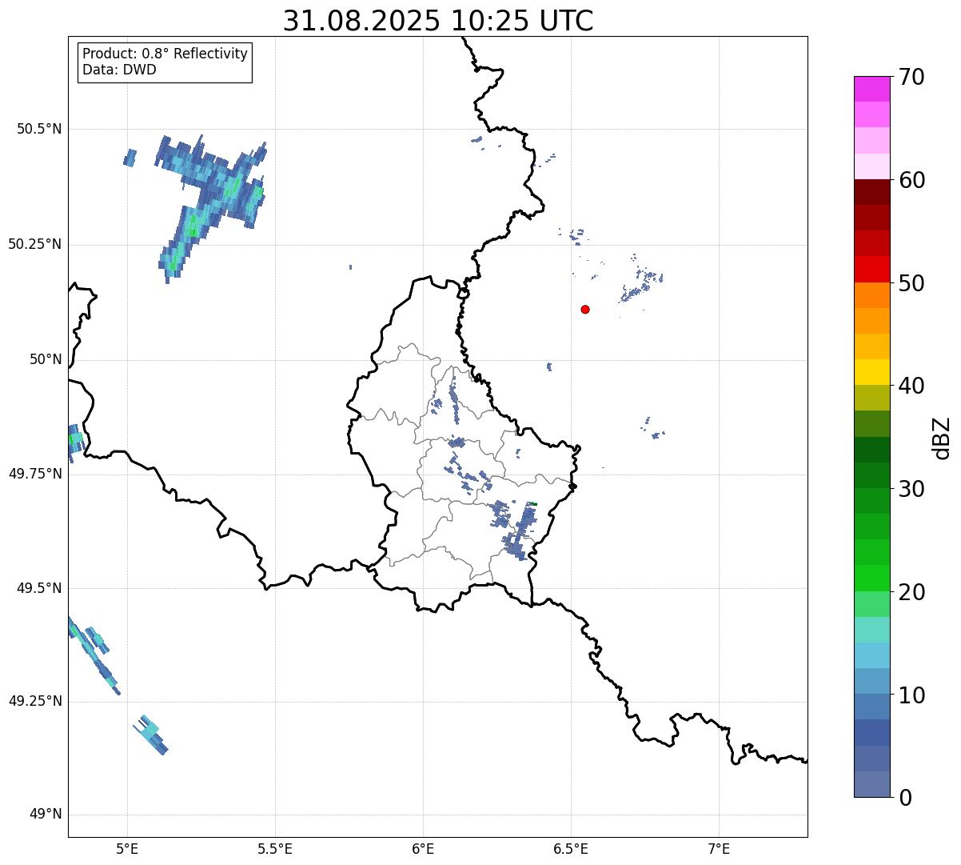Click the 49.75°N latitude label
The image size is (961, 865).
pos(35,474)
